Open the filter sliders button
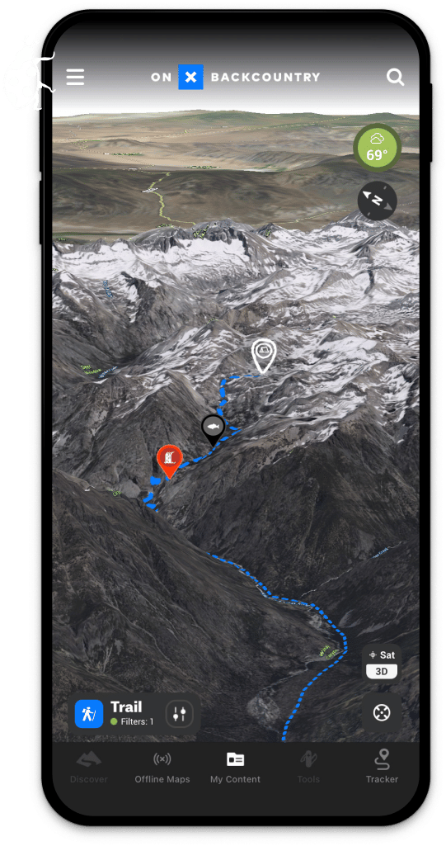 coord(180,714)
